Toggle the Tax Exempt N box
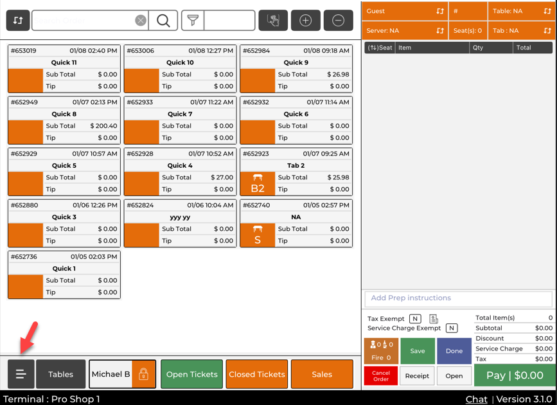Screen dimensions: 557x405 (x=415, y=319)
